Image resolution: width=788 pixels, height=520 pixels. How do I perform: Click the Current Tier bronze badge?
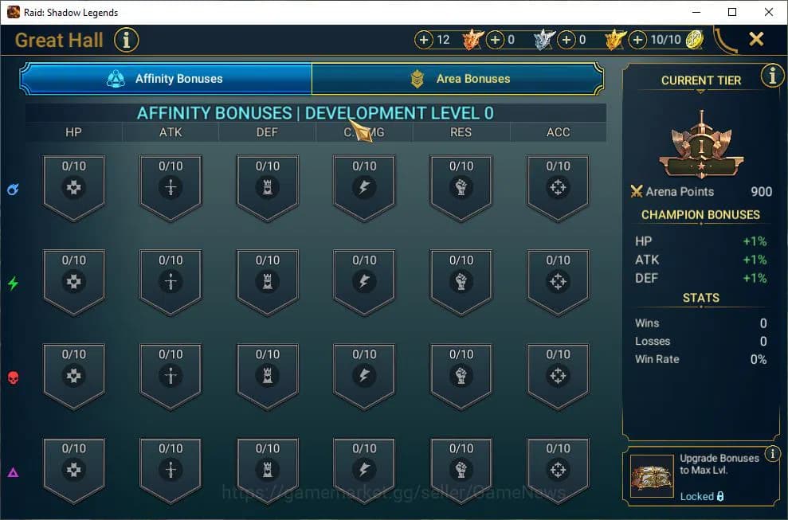coord(701,146)
